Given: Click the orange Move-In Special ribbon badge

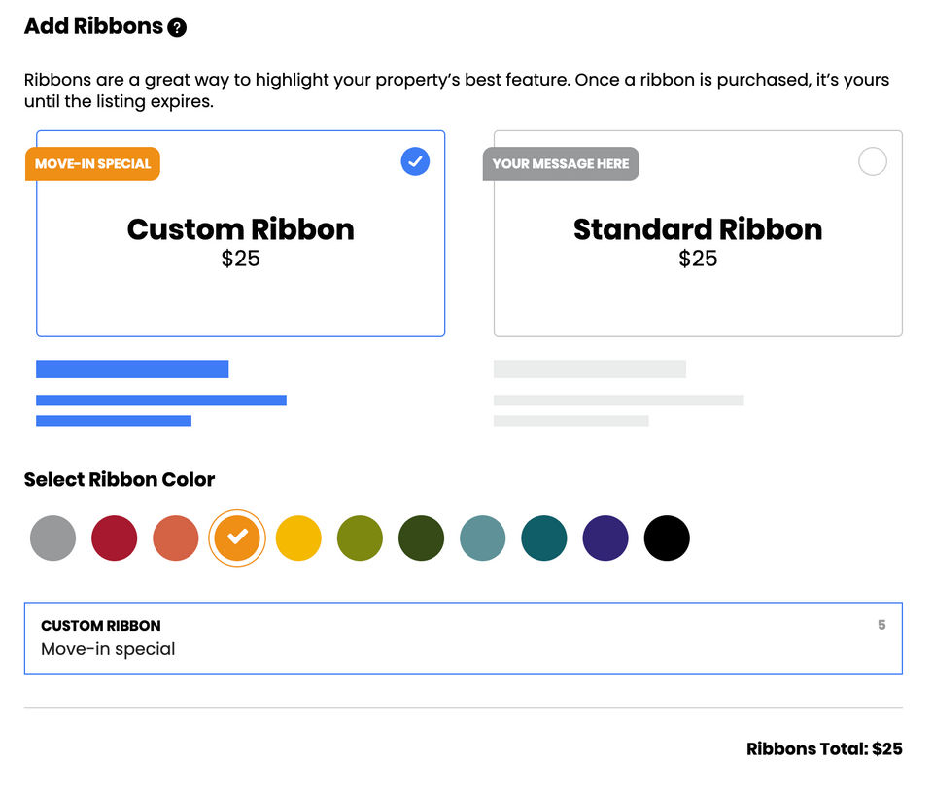Looking at the screenshot, I should pyautogui.click(x=93, y=164).
